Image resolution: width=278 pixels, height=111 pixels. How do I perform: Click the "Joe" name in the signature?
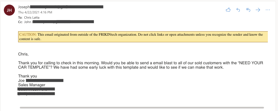coord(21,81)
